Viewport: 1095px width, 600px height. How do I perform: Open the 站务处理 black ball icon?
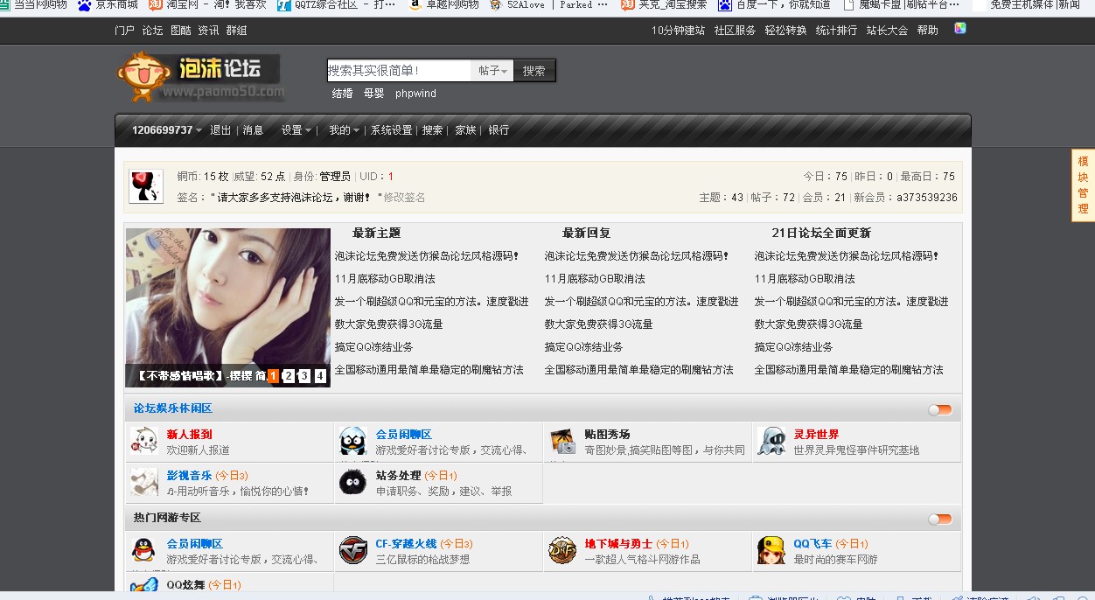[x=352, y=482]
